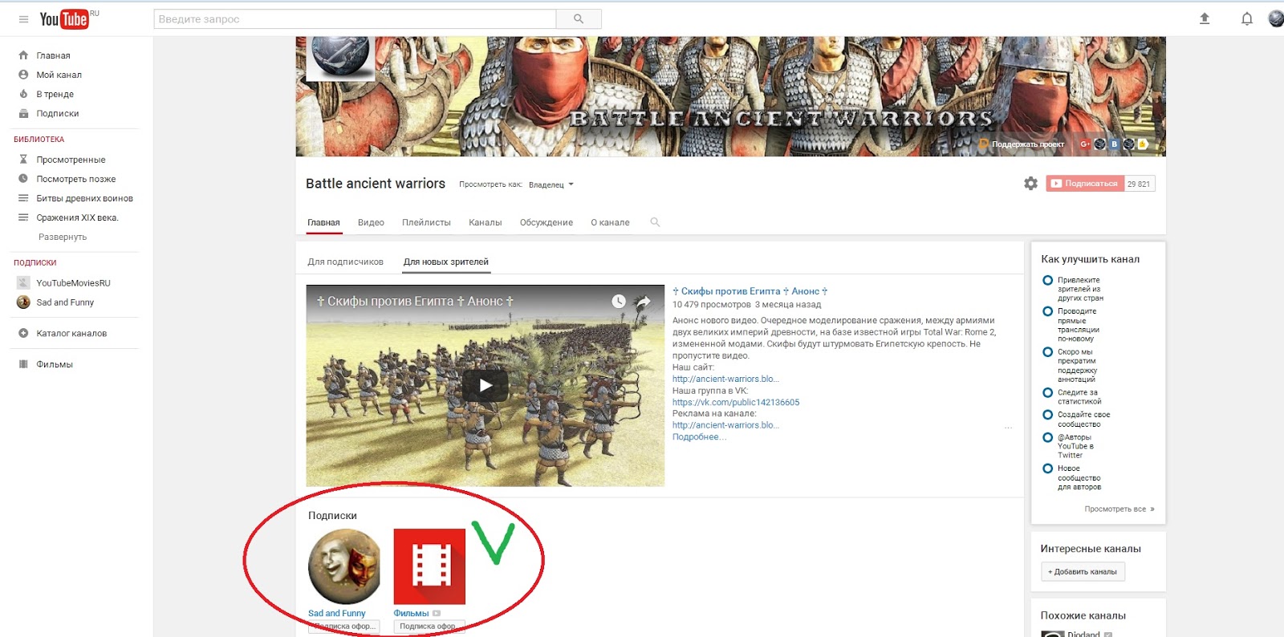
Task: Play the Скифы против Египта video
Action: [x=485, y=385]
